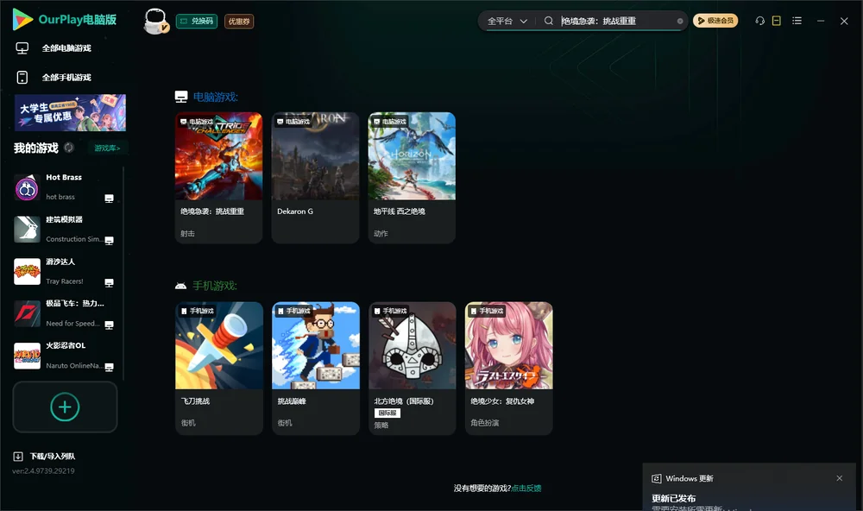863x511 pixels.
Task: Open the 下载/导入列队 download queue
Action: (x=44, y=456)
